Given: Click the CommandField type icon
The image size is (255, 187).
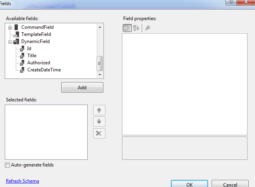Looking at the screenshot, I should click(x=16, y=27).
